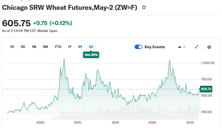The height and width of the screenshot is (128, 222).
Task: Select the 1D time range
Action: [12, 47]
